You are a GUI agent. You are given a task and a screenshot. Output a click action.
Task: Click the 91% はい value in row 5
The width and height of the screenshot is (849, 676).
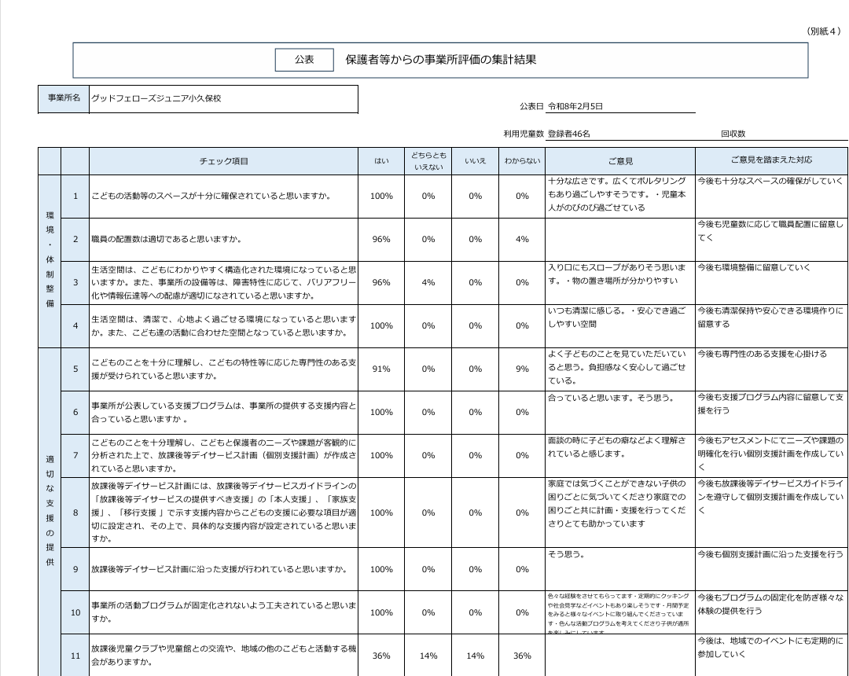381,369
